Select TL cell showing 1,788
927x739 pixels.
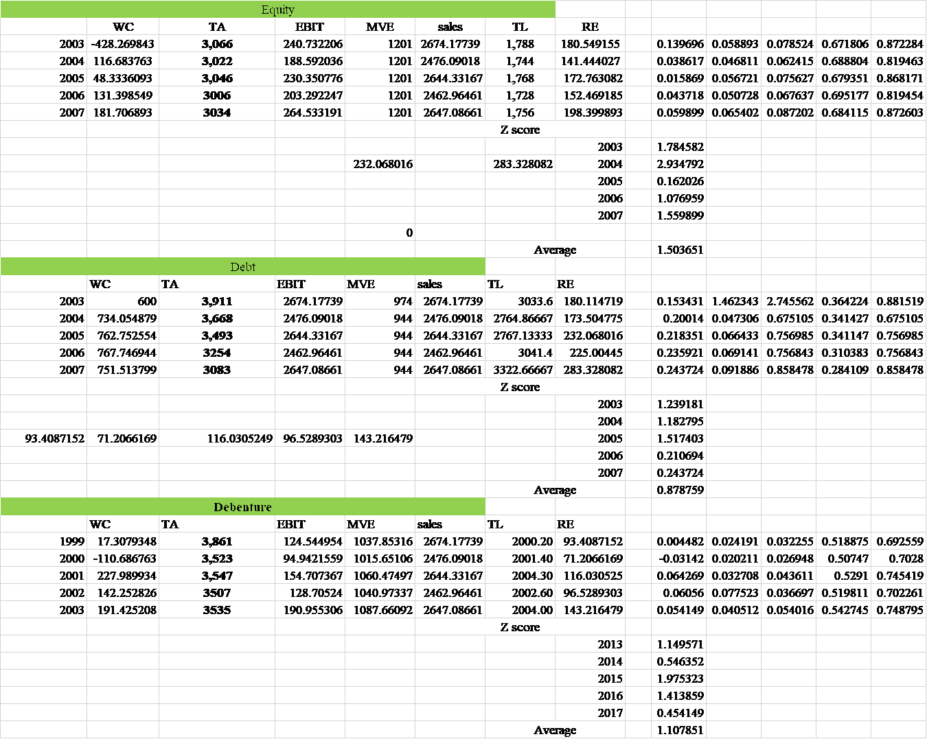tap(520, 44)
